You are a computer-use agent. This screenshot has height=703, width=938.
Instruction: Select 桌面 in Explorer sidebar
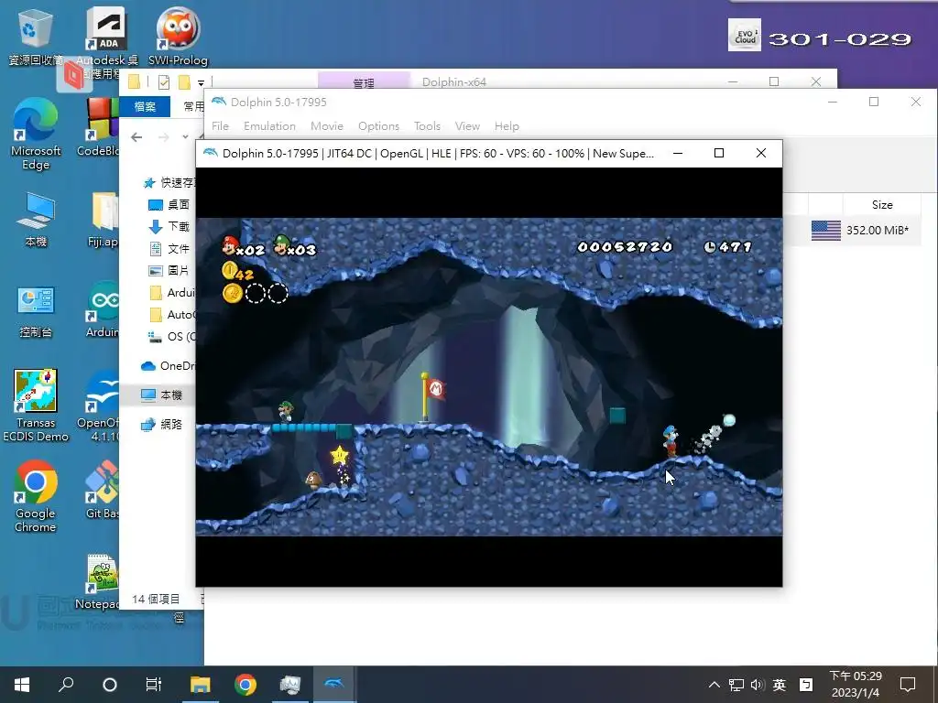pos(169,204)
